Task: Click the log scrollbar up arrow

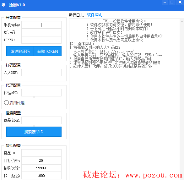Action: point(182,22)
